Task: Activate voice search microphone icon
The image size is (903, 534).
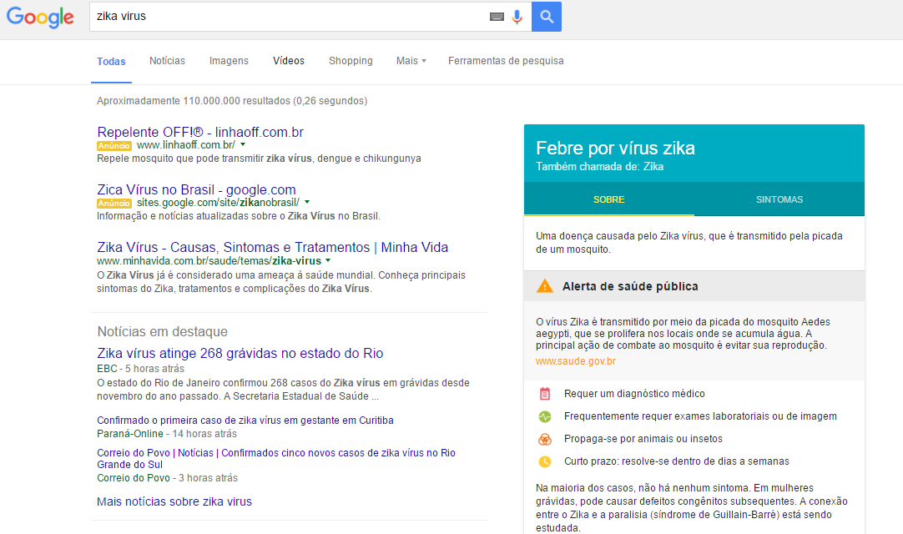Action: (517, 17)
